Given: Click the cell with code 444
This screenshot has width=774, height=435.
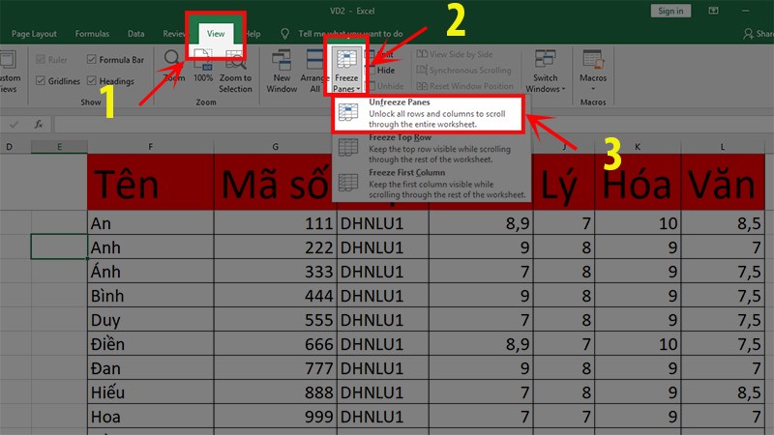Looking at the screenshot, I should click(x=276, y=296).
